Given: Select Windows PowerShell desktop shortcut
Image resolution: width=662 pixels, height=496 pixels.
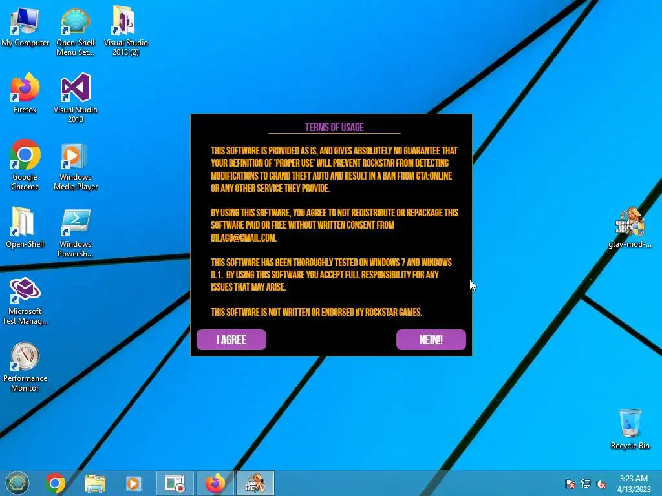Looking at the screenshot, I should point(76,232).
